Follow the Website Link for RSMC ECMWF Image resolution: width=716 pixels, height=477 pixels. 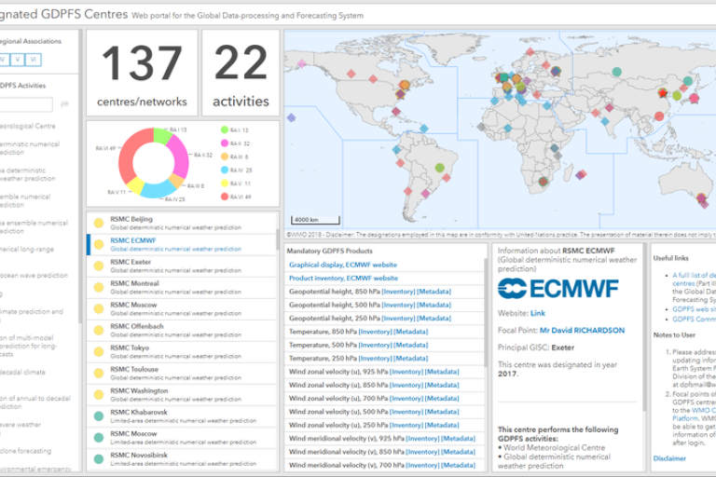tap(537, 313)
